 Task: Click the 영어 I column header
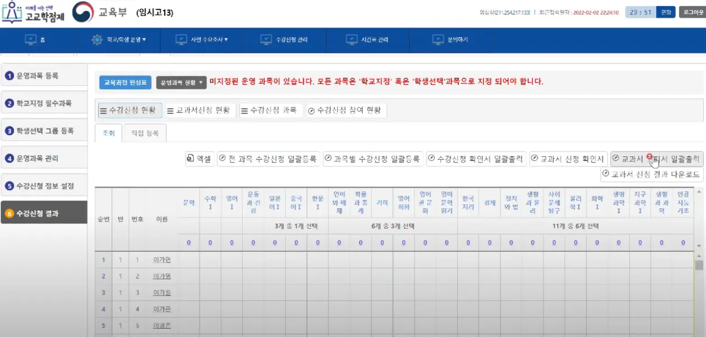pos(231,202)
